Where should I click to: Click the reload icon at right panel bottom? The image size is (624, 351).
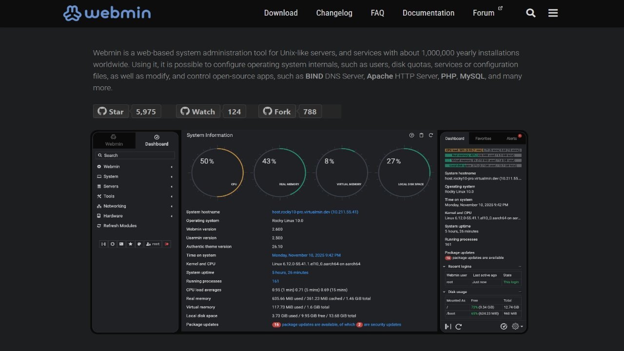coord(459,327)
